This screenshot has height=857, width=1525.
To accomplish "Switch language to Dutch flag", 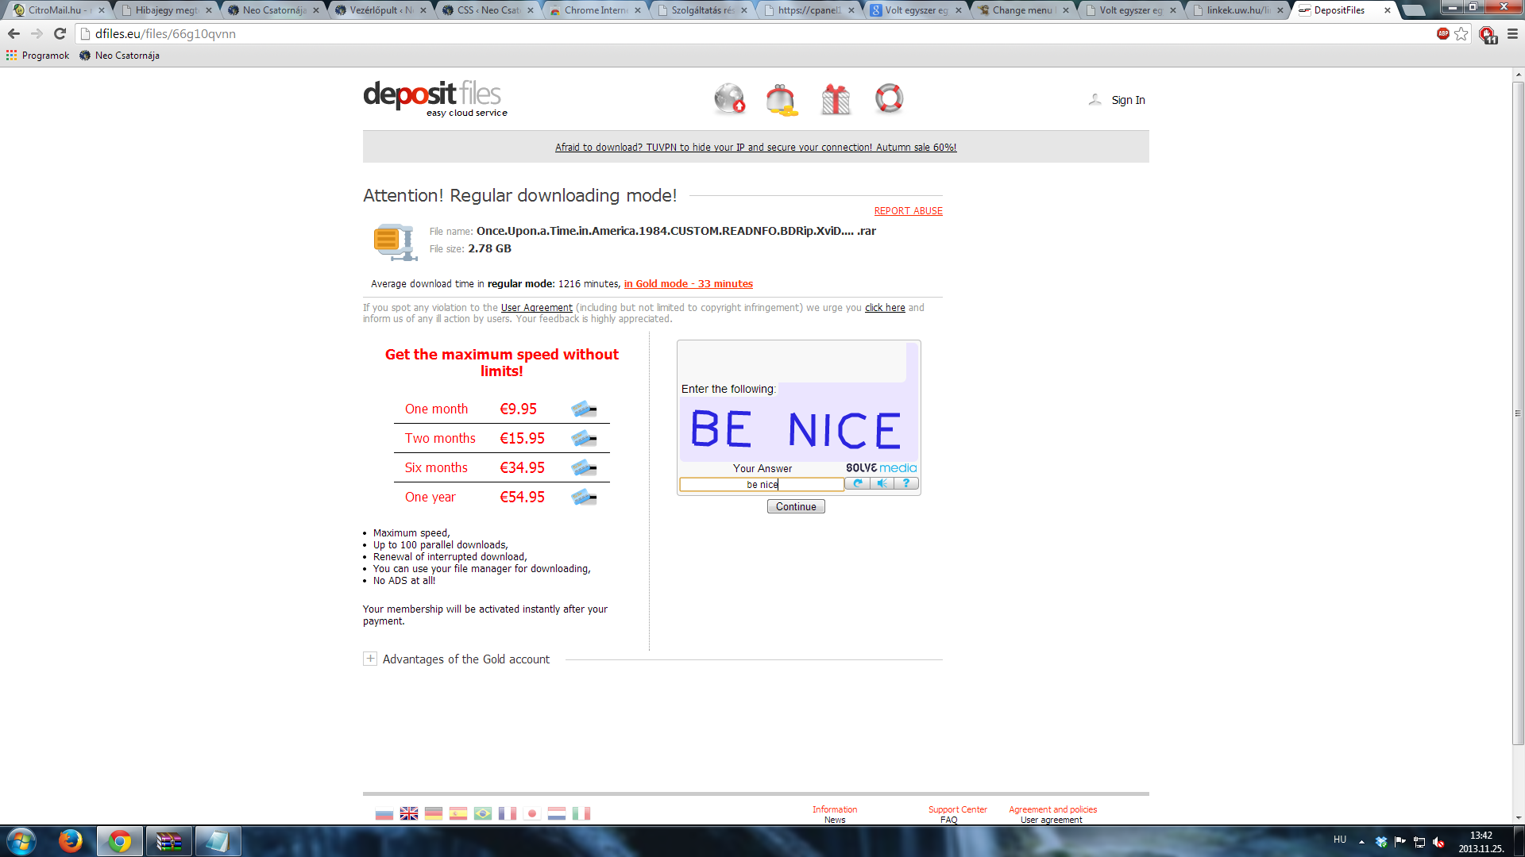I will [557, 813].
